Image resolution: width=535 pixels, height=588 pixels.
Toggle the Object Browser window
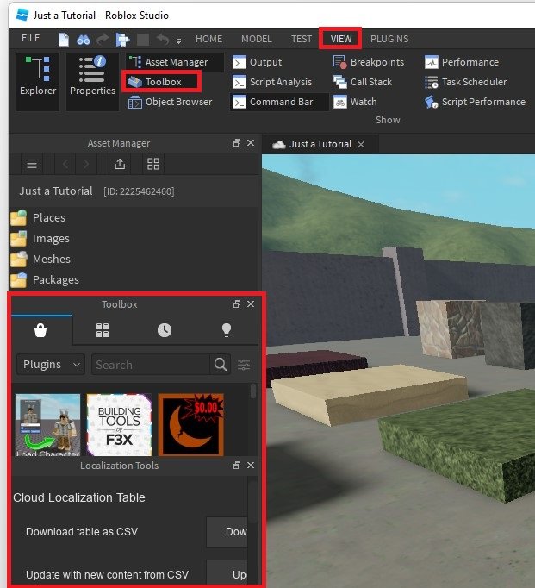[170, 102]
